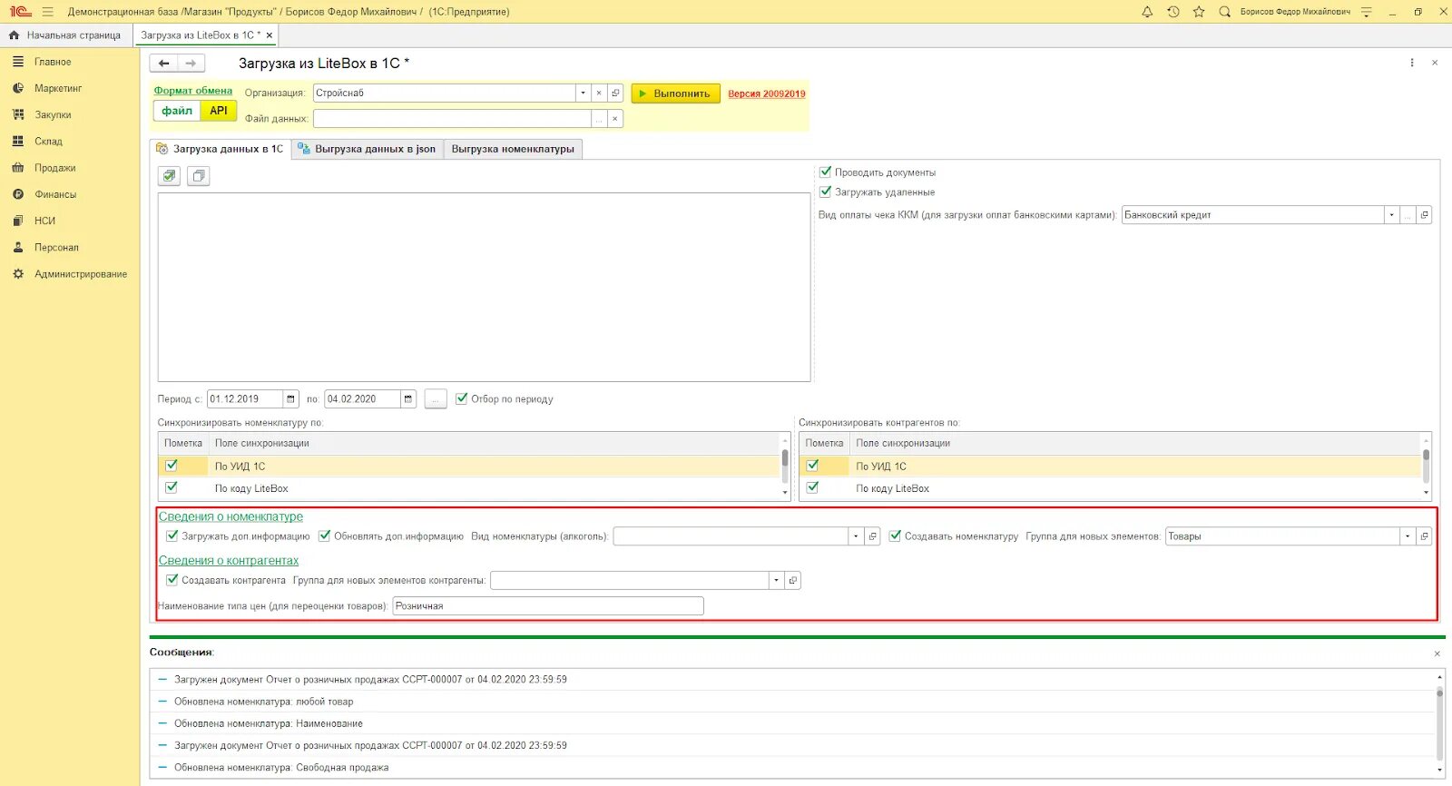The height and width of the screenshot is (786, 1452).
Task: Expand the контрагенты group dropdown
Action: coord(776,580)
